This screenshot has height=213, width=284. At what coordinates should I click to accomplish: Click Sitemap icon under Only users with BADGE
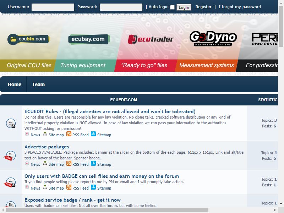pos(93,187)
